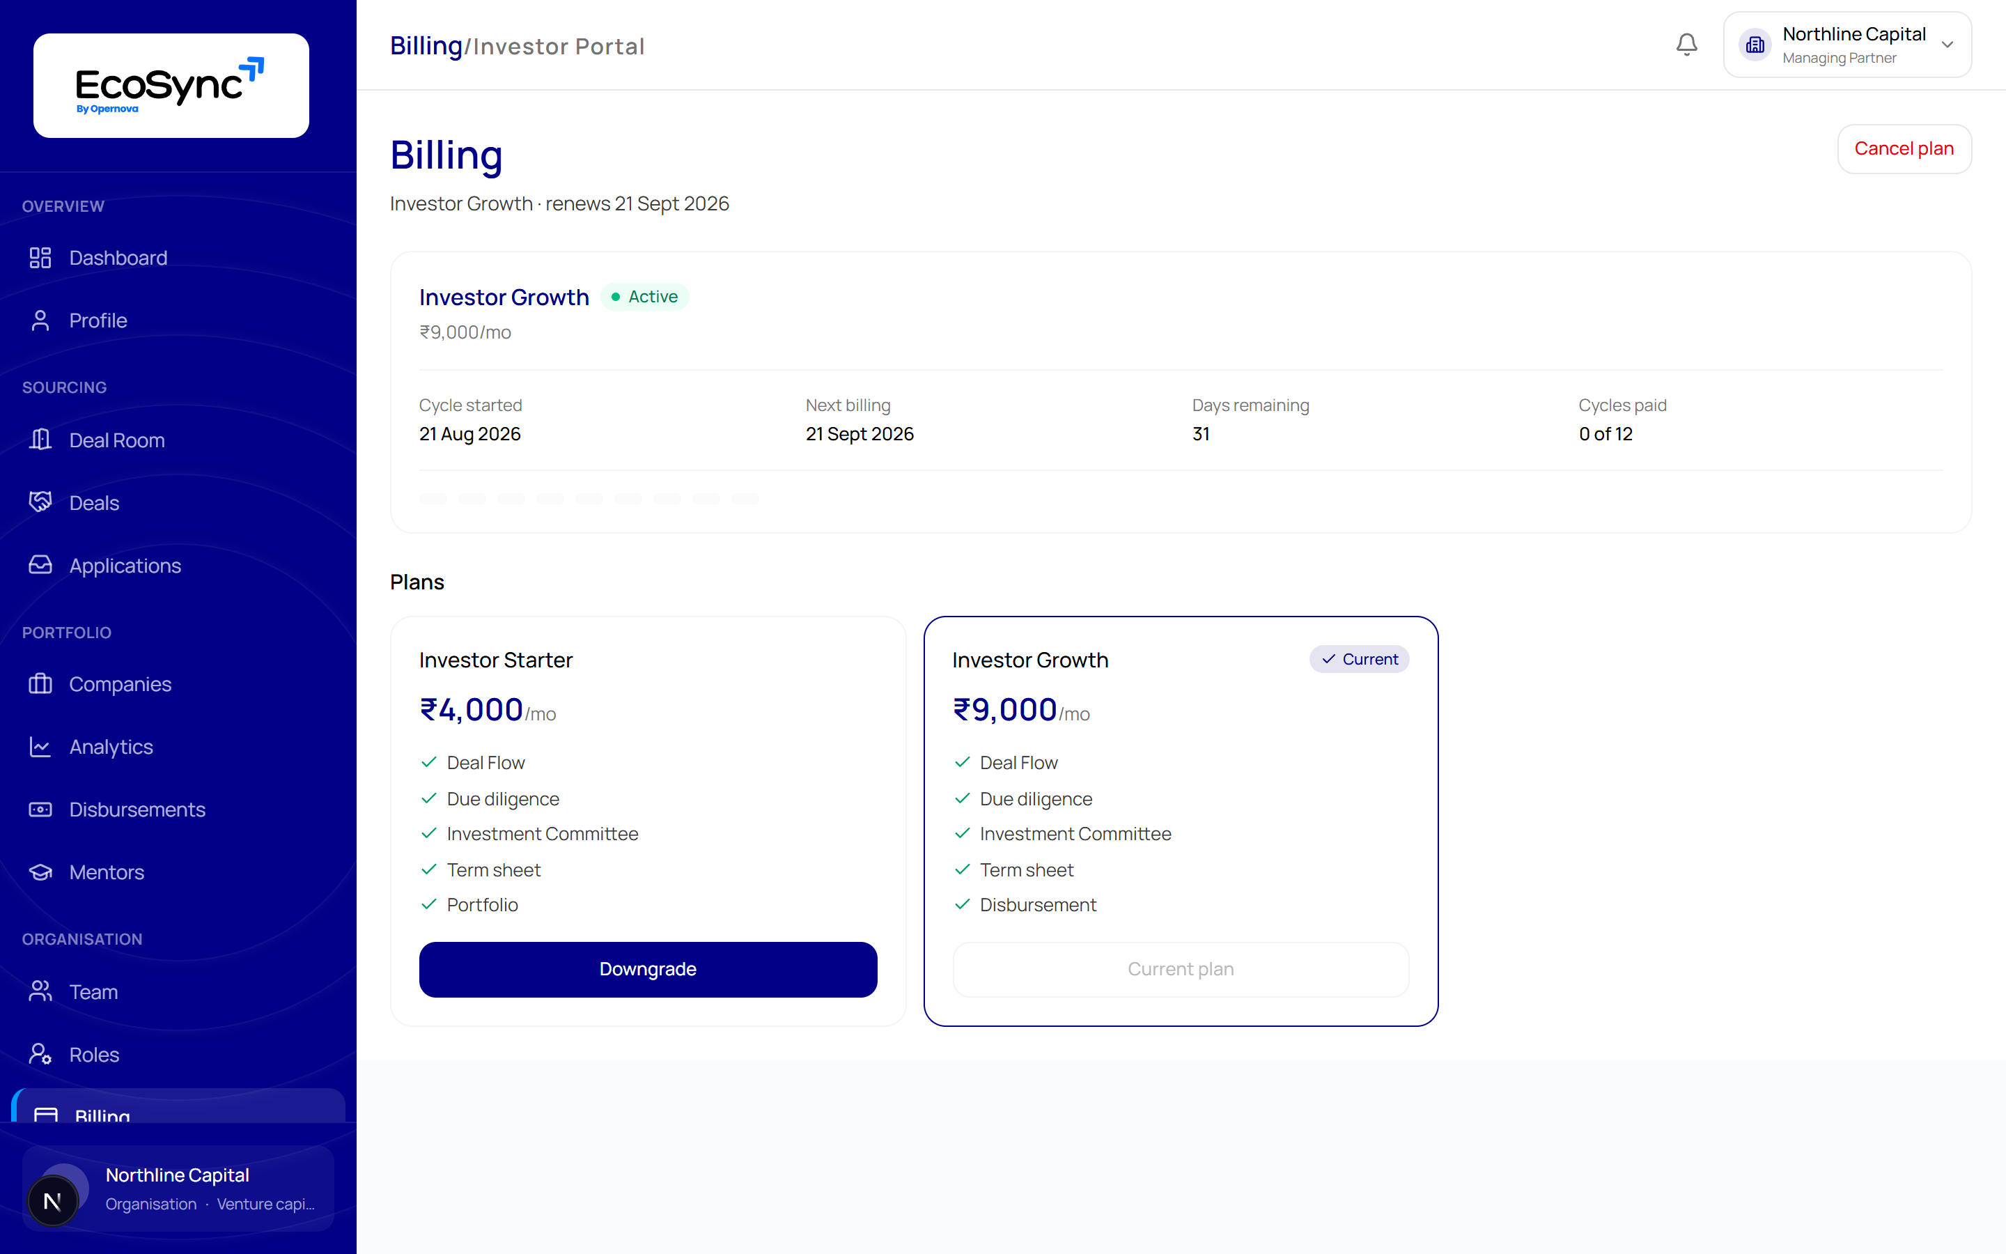Click the '21 Aug 2026' cycle start value
The width and height of the screenshot is (2006, 1254).
click(x=470, y=434)
